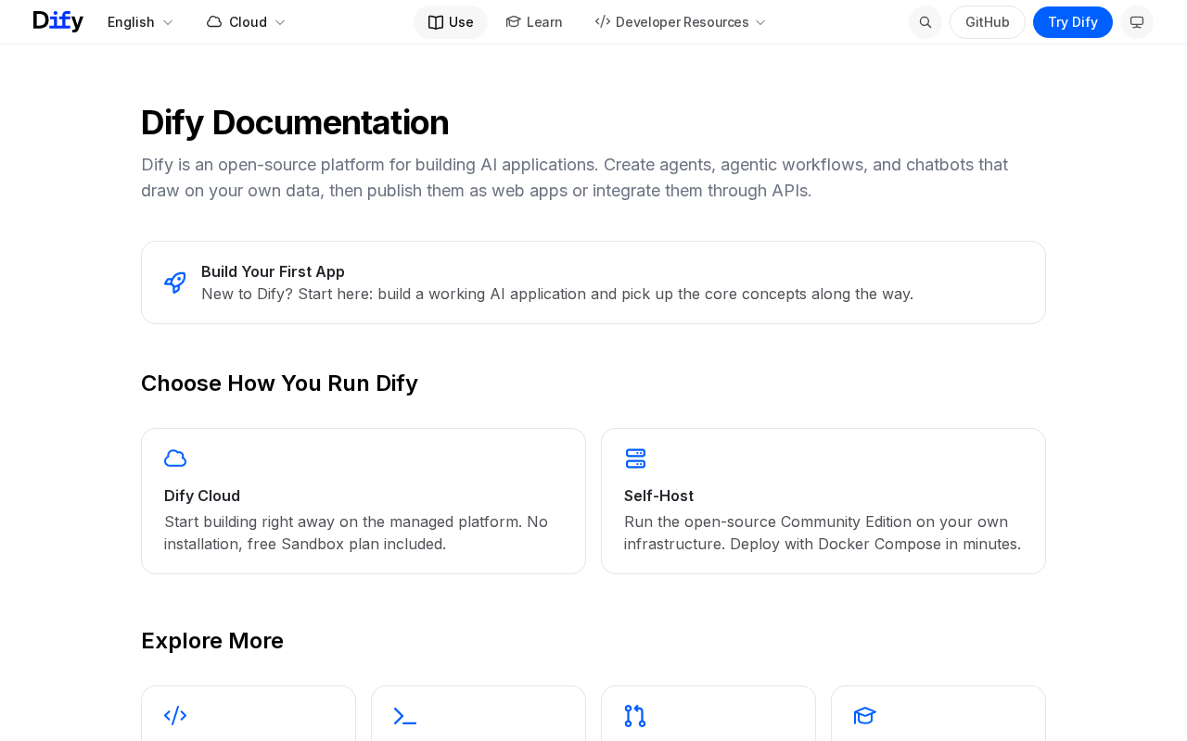Click the terminal prompt icon card

[x=479, y=713]
